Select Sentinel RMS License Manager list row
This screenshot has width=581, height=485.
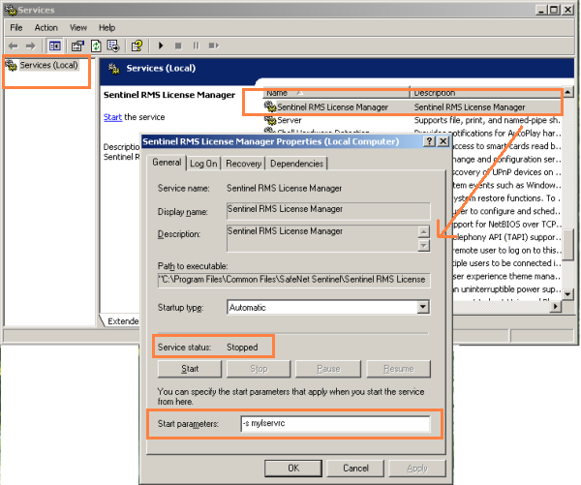point(413,107)
